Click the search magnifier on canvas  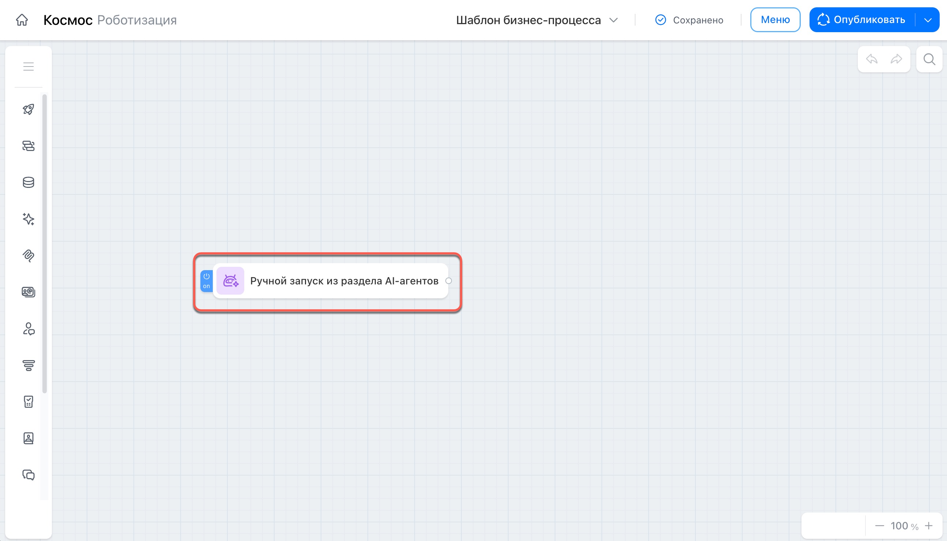pos(929,59)
